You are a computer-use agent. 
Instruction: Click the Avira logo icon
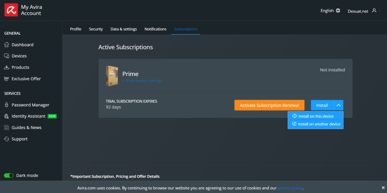tap(11, 10)
